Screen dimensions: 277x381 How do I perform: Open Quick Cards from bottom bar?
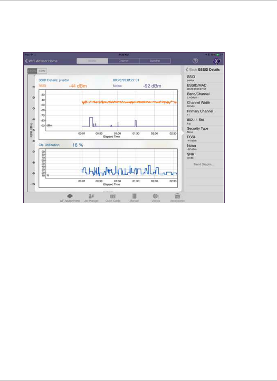pos(113,198)
